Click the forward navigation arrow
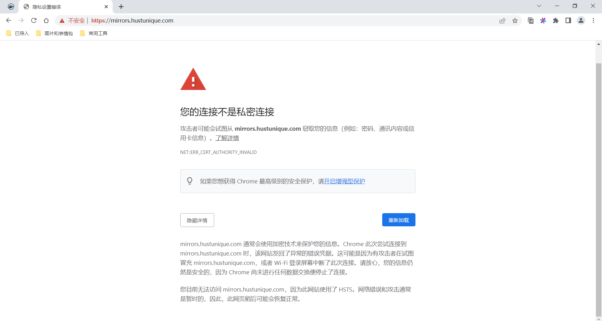602x321 pixels. pos(21,20)
